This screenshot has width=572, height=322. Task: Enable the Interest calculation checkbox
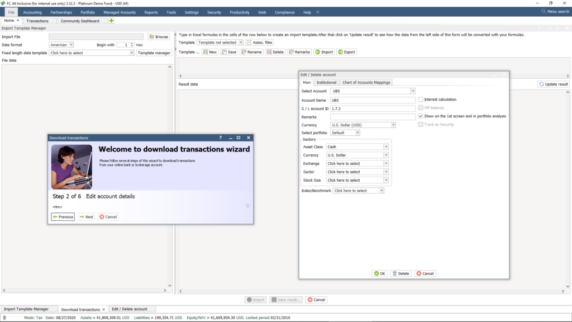(421, 99)
